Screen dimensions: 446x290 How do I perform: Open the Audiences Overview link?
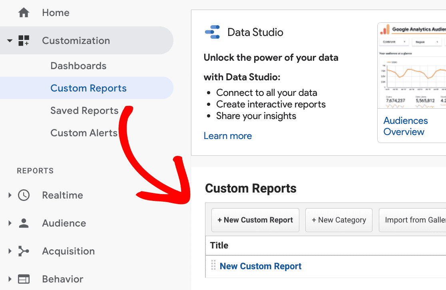(406, 126)
